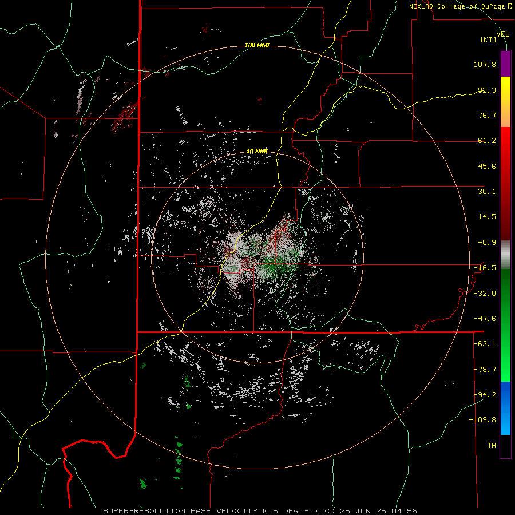This screenshot has height=515, width=515.
Task: Select the 76.7 scale value
Action: [x=487, y=115]
